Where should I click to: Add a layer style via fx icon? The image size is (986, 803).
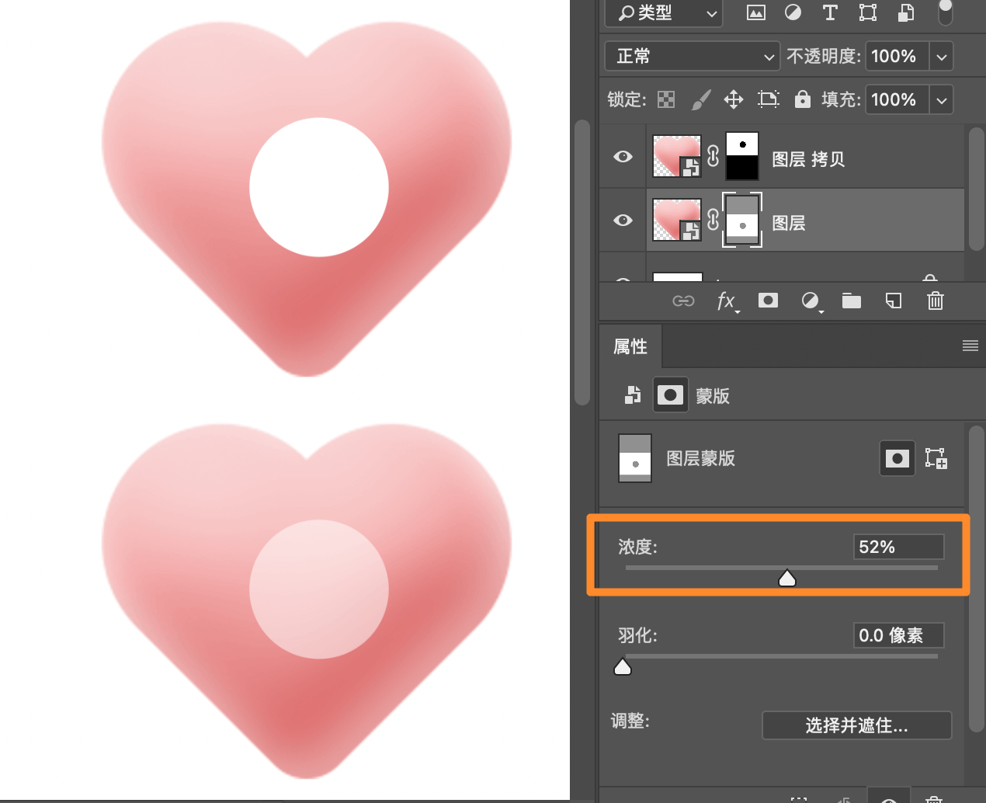pos(726,301)
